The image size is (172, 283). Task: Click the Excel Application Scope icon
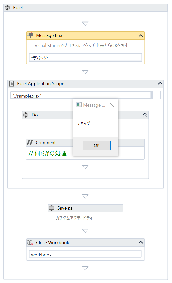click(x=11, y=83)
